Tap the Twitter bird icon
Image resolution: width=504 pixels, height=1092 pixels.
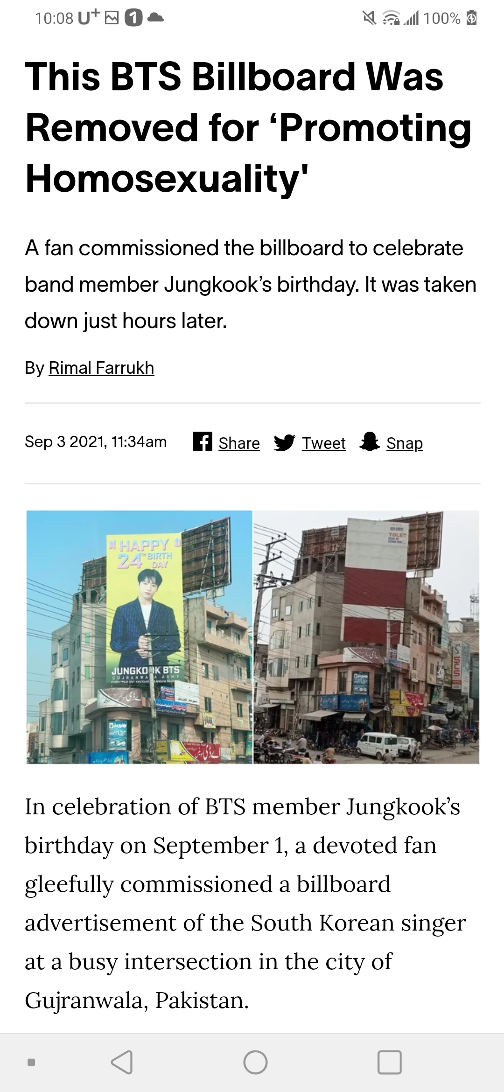(x=284, y=442)
